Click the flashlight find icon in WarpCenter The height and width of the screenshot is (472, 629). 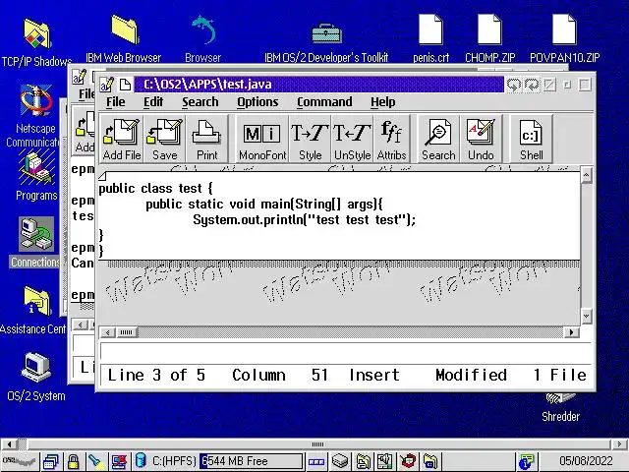point(95,461)
